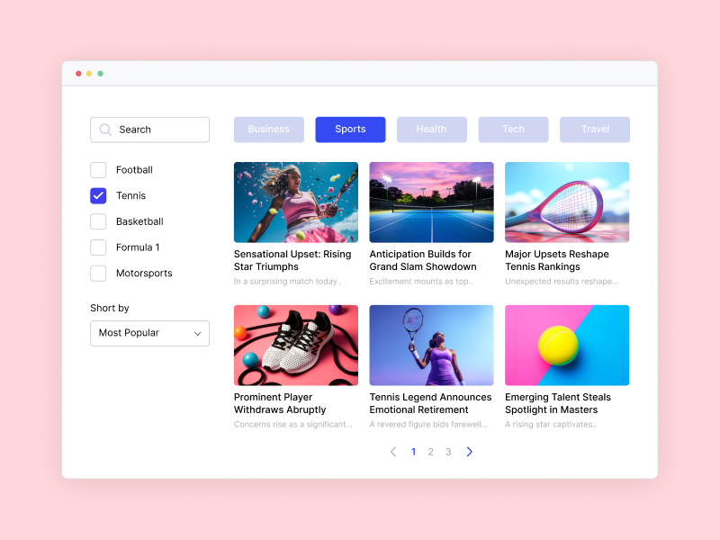The image size is (720, 540).
Task: Click the magnifying glass search icon
Action: pyautogui.click(x=105, y=130)
